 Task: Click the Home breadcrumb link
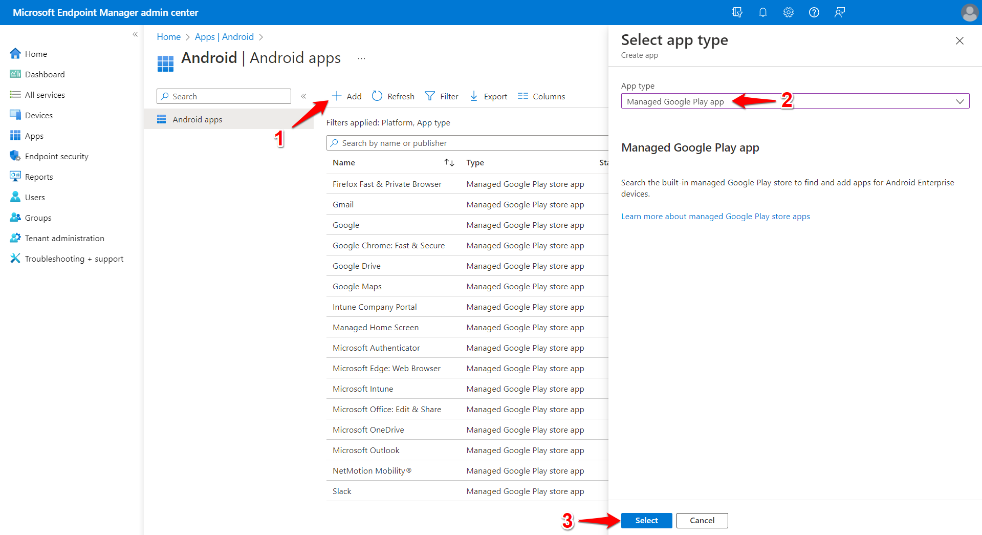(x=168, y=37)
